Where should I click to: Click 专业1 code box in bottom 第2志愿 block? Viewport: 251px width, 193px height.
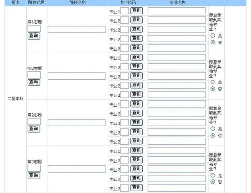(125, 151)
